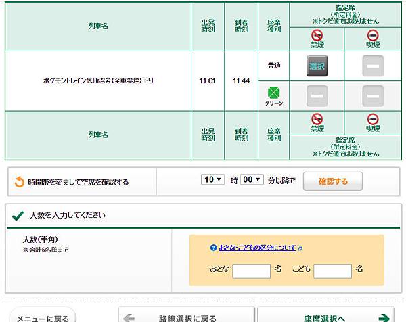Click ※合計6名様まで note

coord(46,250)
